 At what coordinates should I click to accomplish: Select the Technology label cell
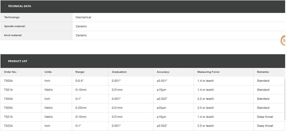point(36,17)
